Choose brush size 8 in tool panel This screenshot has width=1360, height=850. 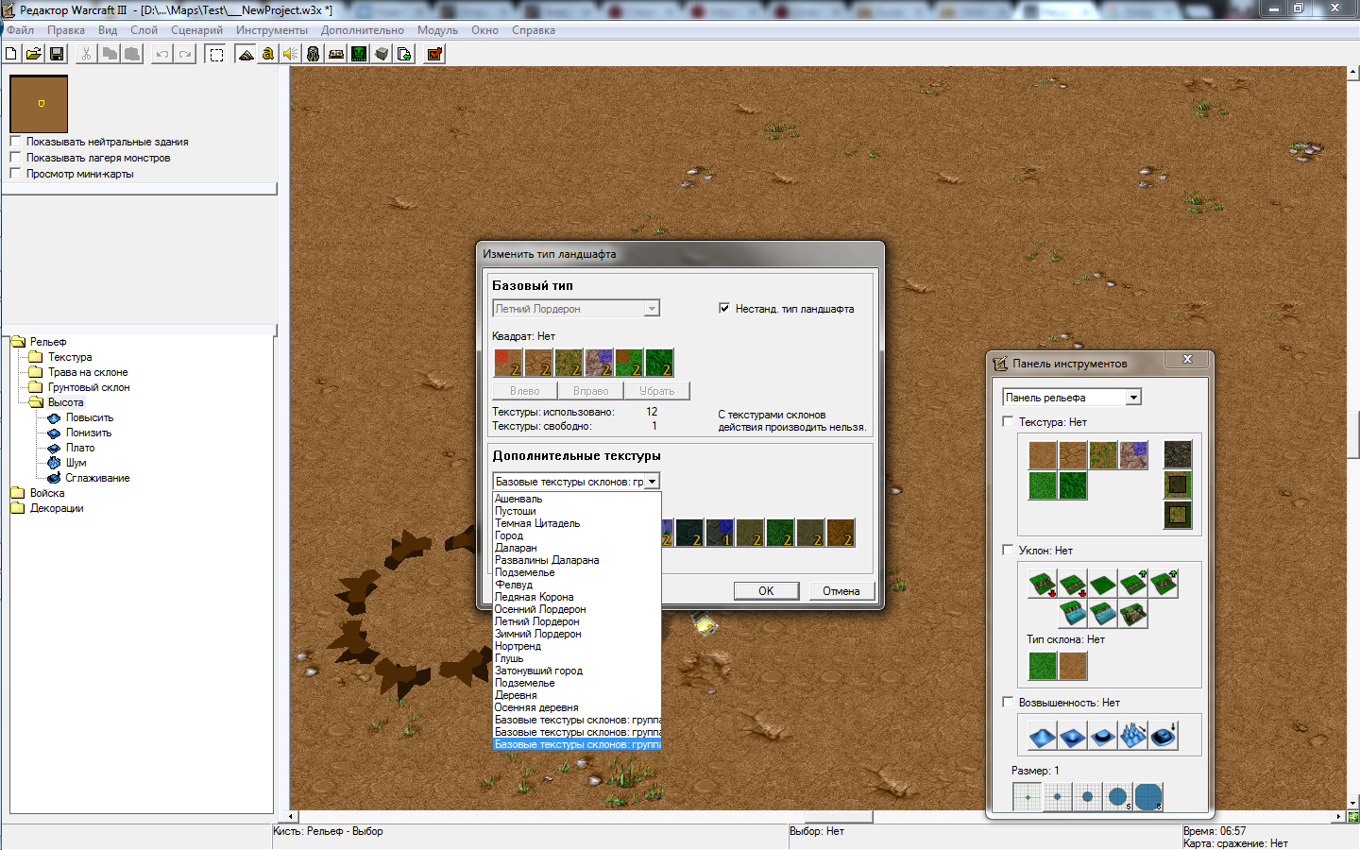click(1148, 797)
